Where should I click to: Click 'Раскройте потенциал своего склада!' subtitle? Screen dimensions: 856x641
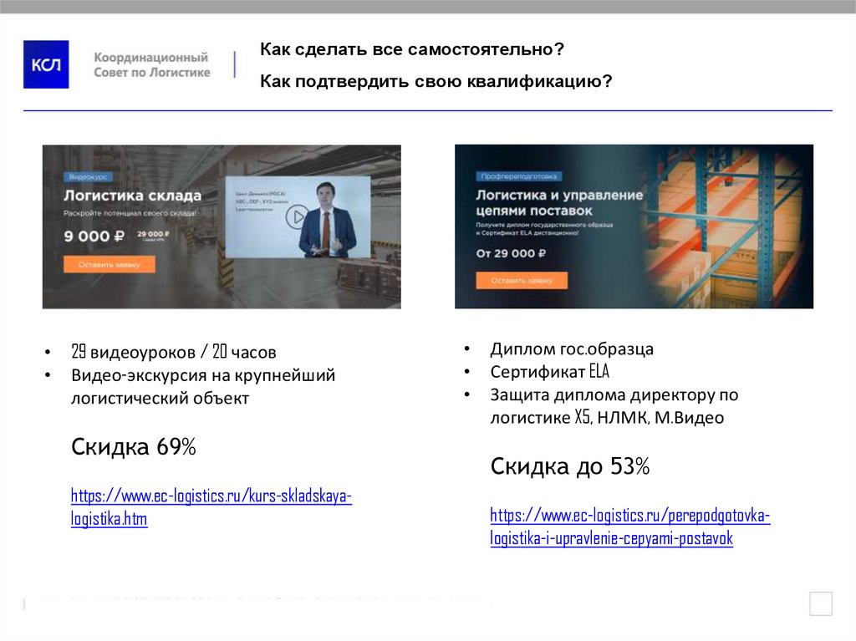130,213
